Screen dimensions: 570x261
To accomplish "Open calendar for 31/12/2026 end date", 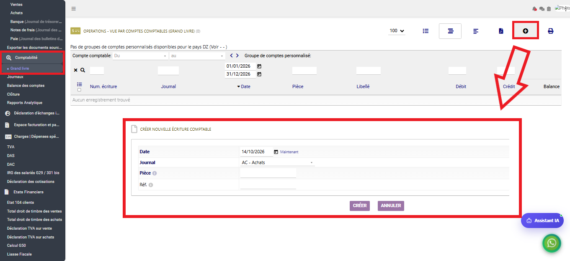I will pyautogui.click(x=259, y=74).
